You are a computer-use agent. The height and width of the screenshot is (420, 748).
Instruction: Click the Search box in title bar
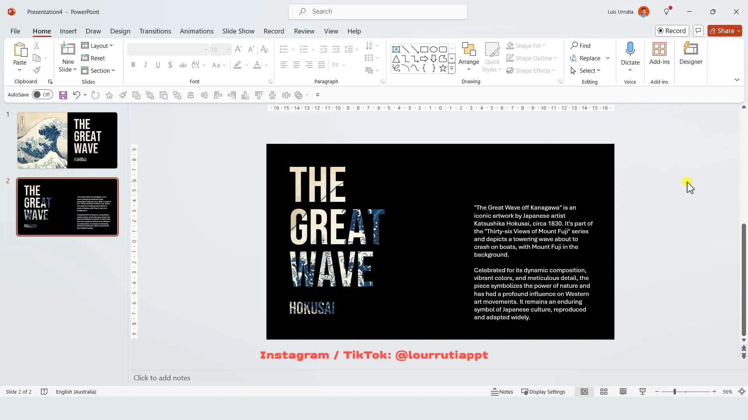pos(378,12)
